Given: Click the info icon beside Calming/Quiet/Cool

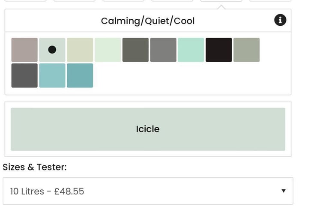Looking at the screenshot, I should tap(280, 20).
